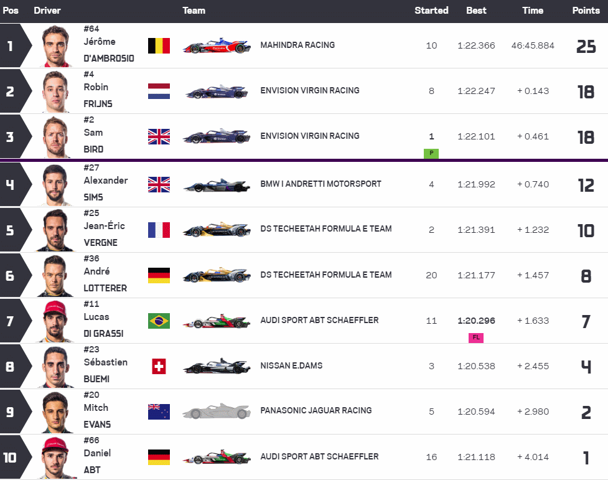Click the Best lap column header

pyautogui.click(x=476, y=11)
